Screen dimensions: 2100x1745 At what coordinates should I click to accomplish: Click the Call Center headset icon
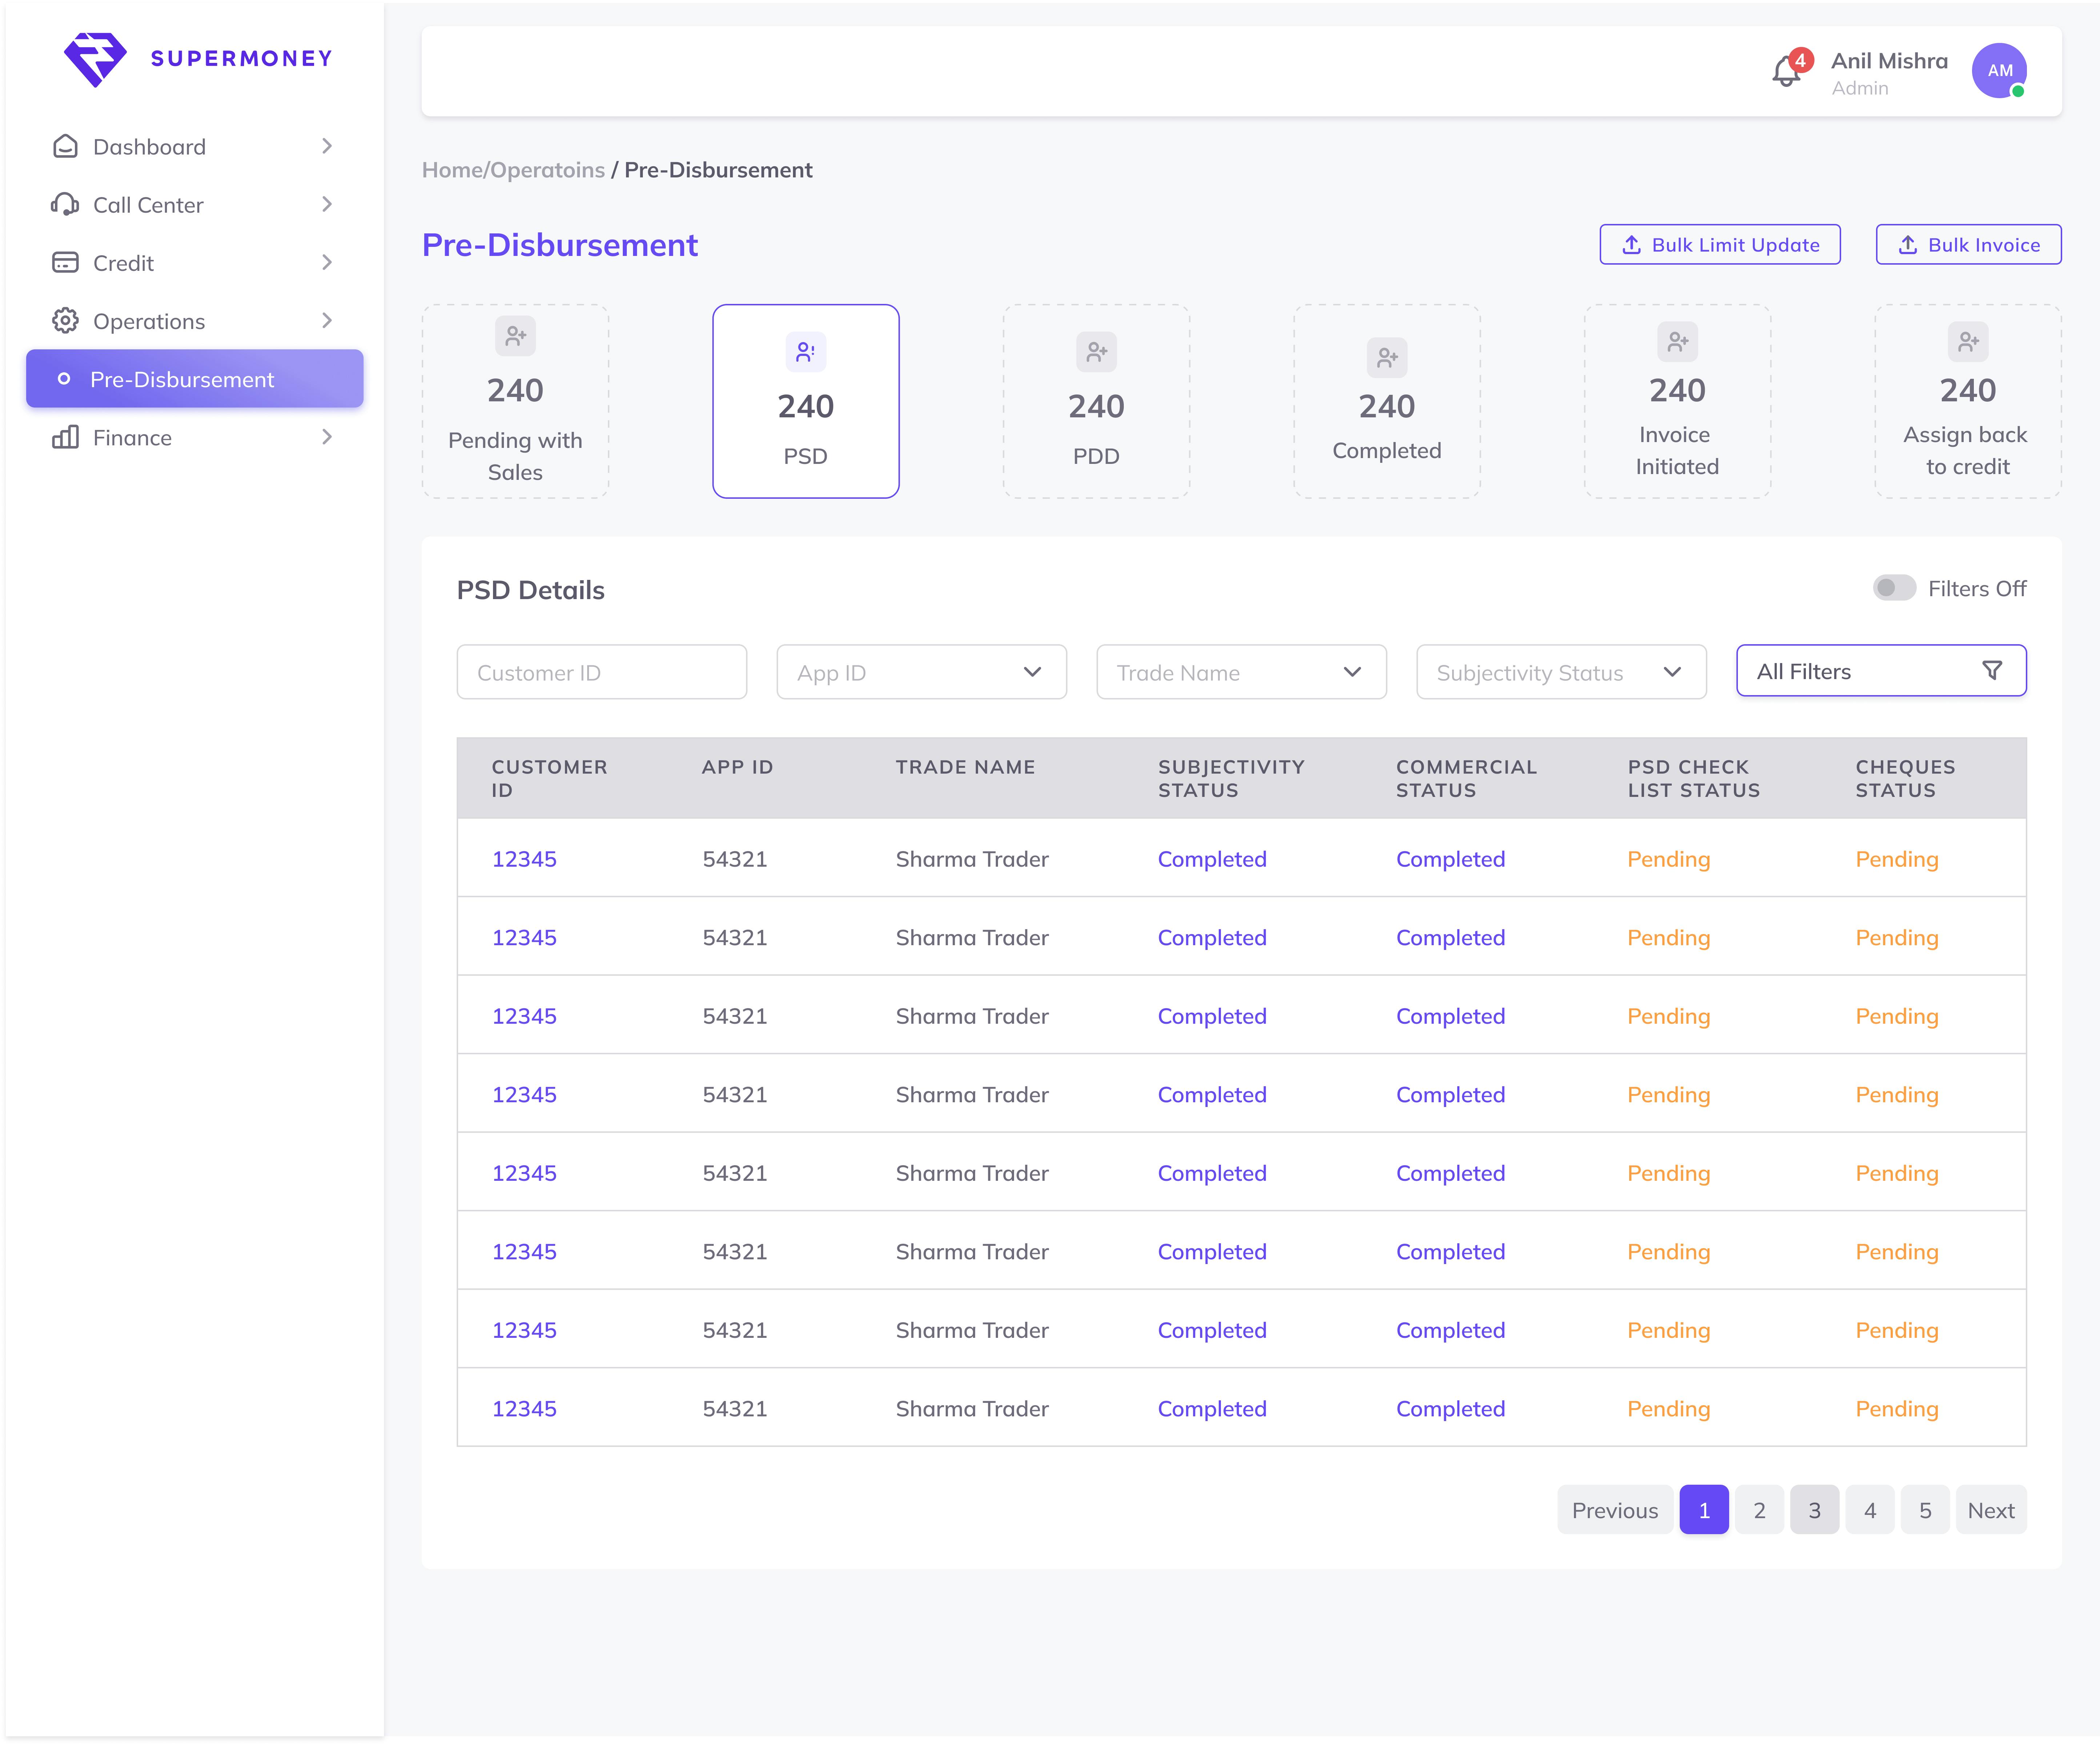coord(65,204)
